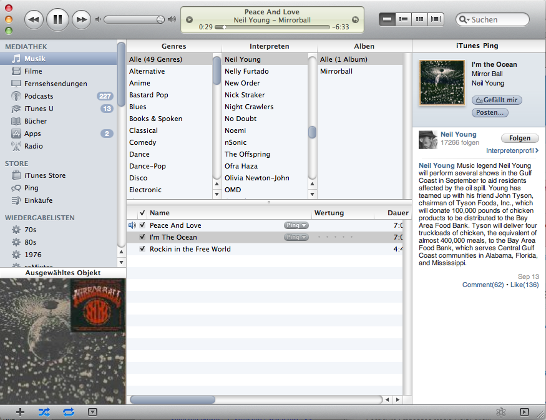The width and height of the screenshot is (546, 420).
Task: Open Fernsehsendungen in the sidebar
Action: [x=59, y=84]
